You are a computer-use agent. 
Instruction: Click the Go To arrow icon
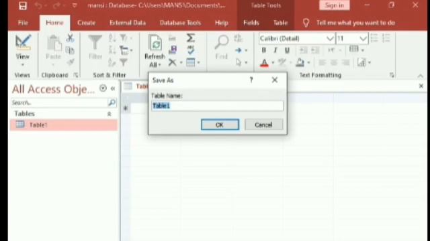[x=239, y=50]
